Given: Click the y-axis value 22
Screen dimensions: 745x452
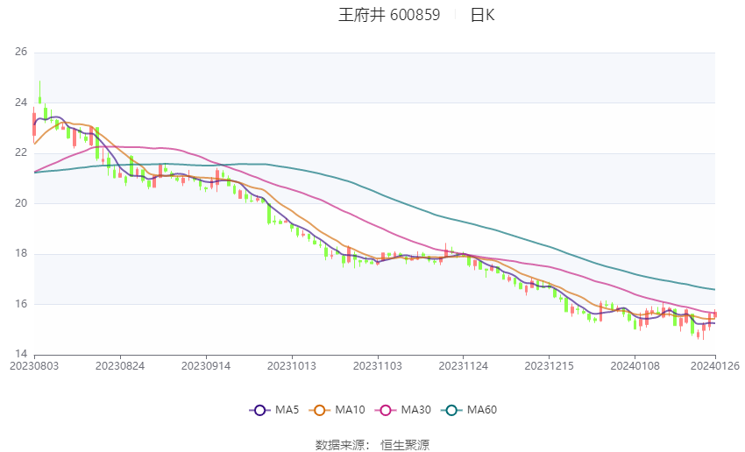Looking at the screenshot, I should [x=21, y=153].
